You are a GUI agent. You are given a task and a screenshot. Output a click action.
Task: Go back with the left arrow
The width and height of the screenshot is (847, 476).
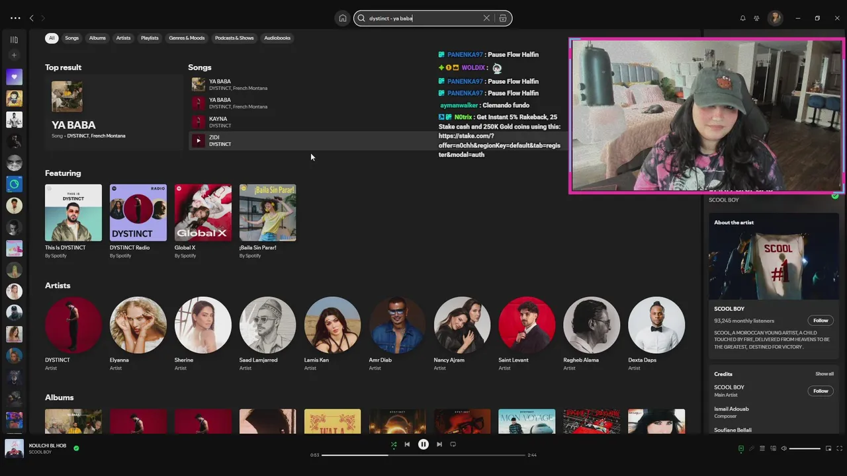31,19
